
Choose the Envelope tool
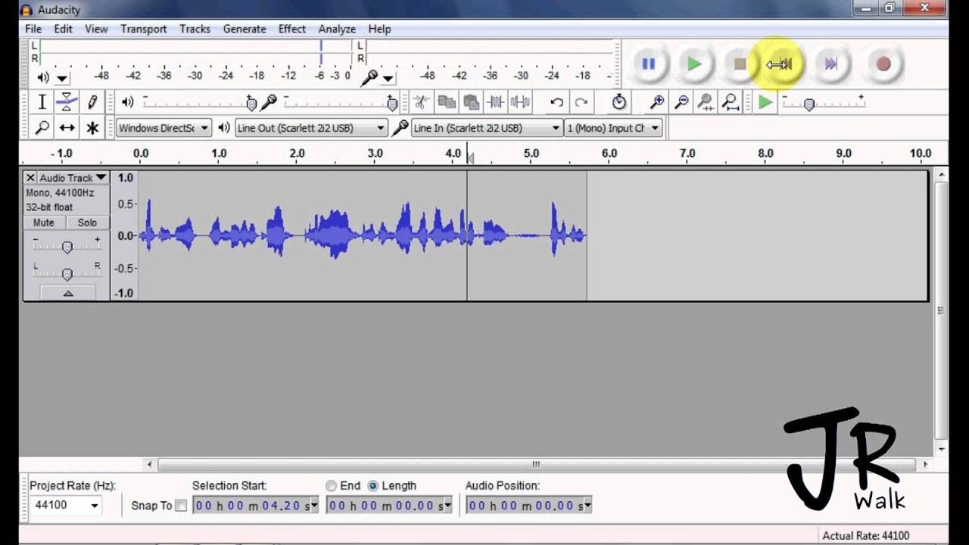(67, 101)
